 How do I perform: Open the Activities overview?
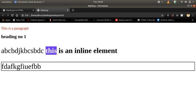click(x=6, y=2)
